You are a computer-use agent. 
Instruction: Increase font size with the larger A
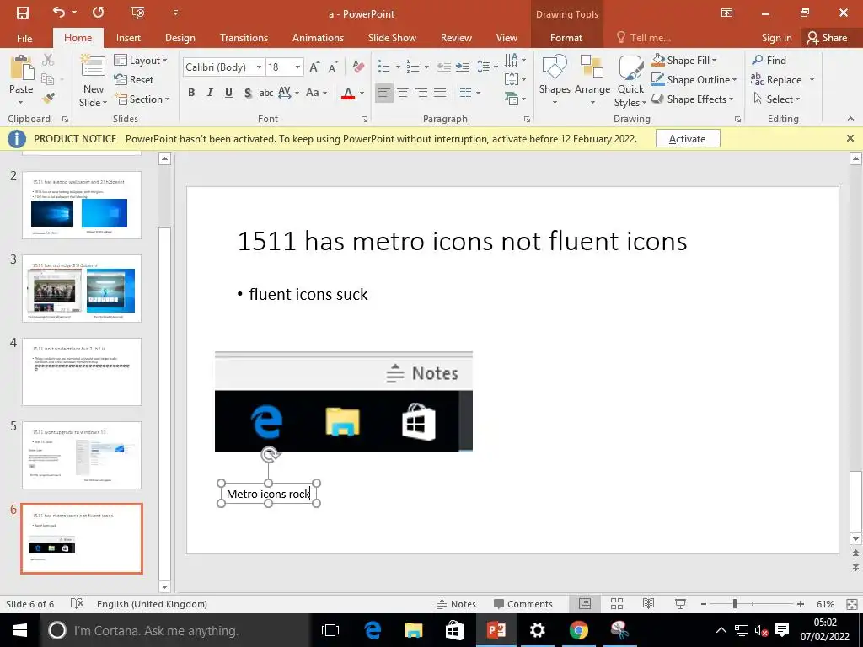coord(315,67)
